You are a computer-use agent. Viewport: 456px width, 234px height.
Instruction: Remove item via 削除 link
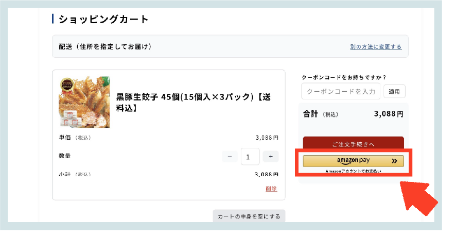click(x=271, y=189)
